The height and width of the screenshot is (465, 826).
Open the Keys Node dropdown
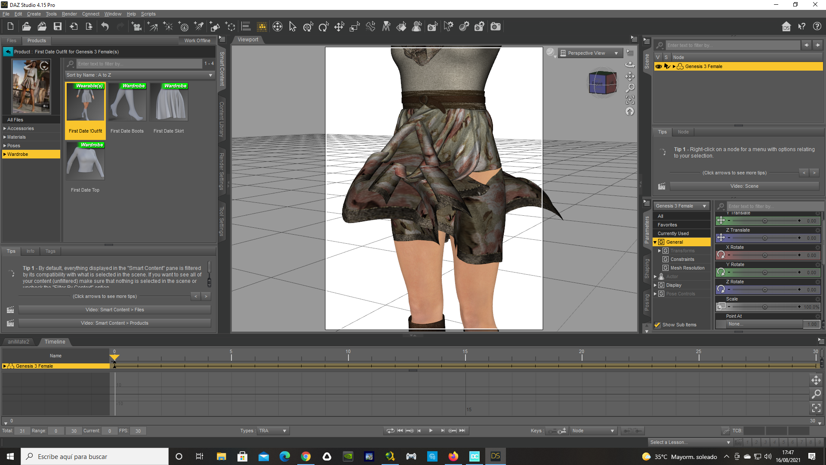(x=594, y=431)
